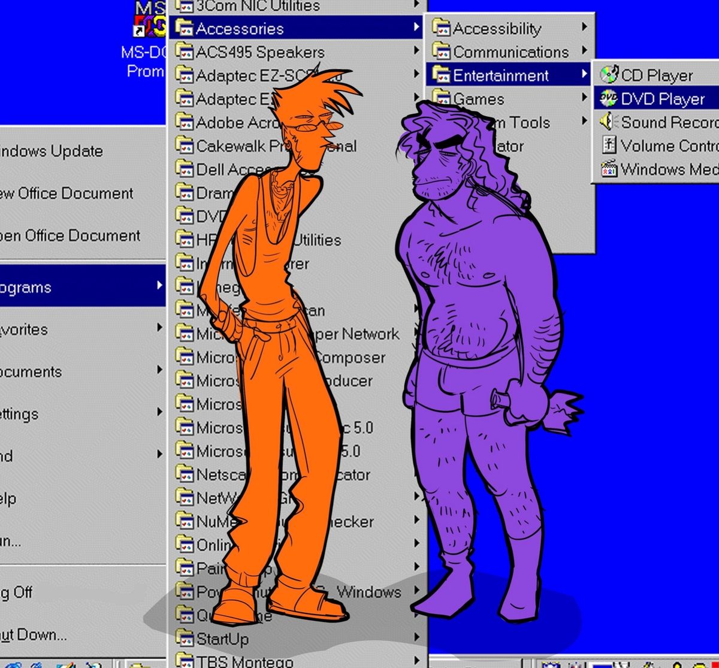This screenshot has width=719, height=668.
Task: Open the Accessories program group
Action: (x=297, y=28)
